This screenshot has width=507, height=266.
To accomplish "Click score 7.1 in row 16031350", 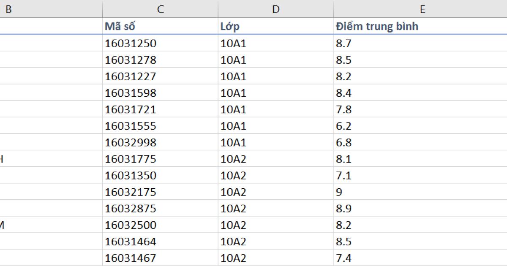I will [420, 175].
